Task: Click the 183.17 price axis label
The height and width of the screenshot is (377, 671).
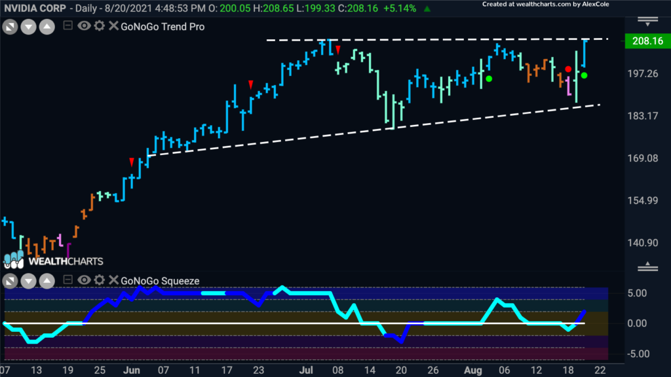Action: 643,117
